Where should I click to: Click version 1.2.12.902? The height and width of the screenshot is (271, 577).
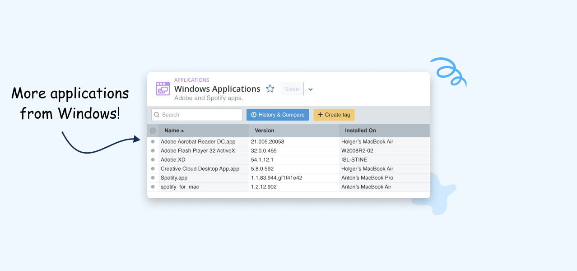(264, 187)
